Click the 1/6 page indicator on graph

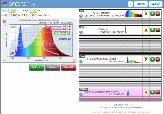coord(4,60)
